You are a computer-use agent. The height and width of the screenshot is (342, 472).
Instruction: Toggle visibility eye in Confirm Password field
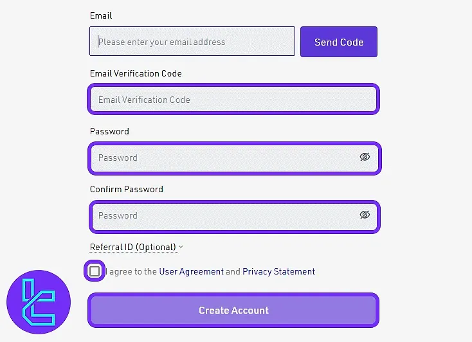[365, 215]
